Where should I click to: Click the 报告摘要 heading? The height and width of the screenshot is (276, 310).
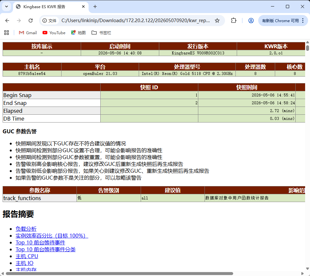pos(18,214)
